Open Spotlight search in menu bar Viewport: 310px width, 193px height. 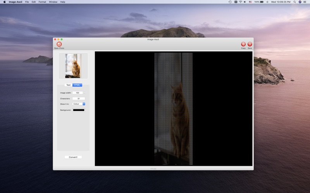click(x=294, y=2)
